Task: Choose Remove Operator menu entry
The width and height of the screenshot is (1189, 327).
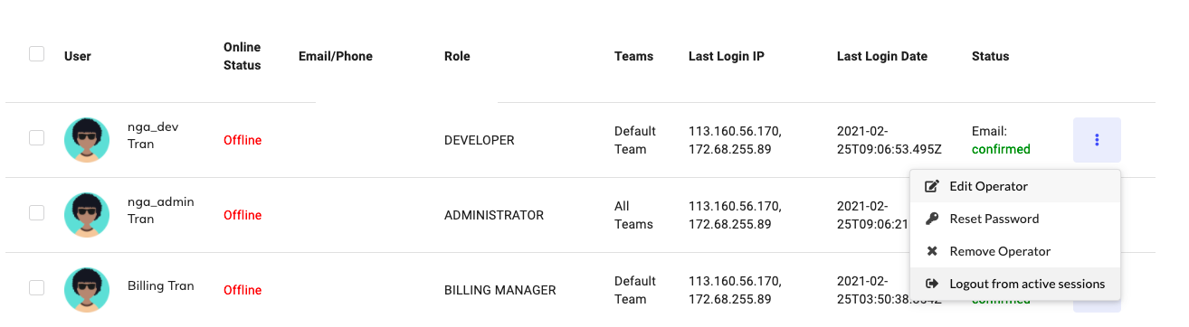Action: click(x=1015, y=251)
